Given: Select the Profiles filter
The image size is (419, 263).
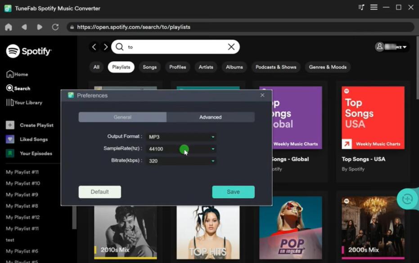Looking at the screenshot, I should pyautogui.click(x=178, y=67).
